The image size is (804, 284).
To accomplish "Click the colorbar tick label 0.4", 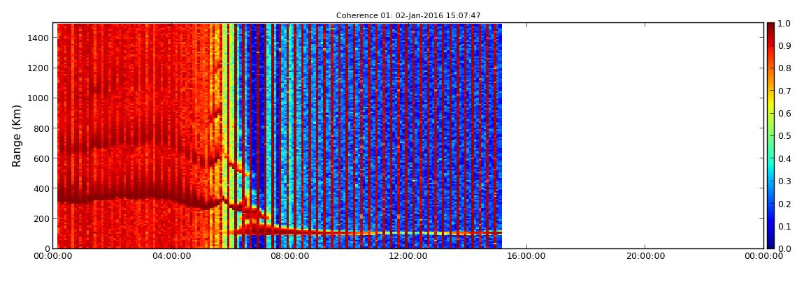I will (x=785, y=158).
